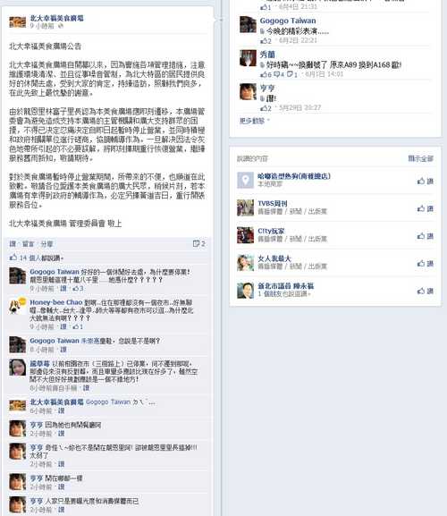This screenshot has height=516, width=447.
Task: Open the Gogogo Taiwan profile in the sidebar
Action: point(288,21)
